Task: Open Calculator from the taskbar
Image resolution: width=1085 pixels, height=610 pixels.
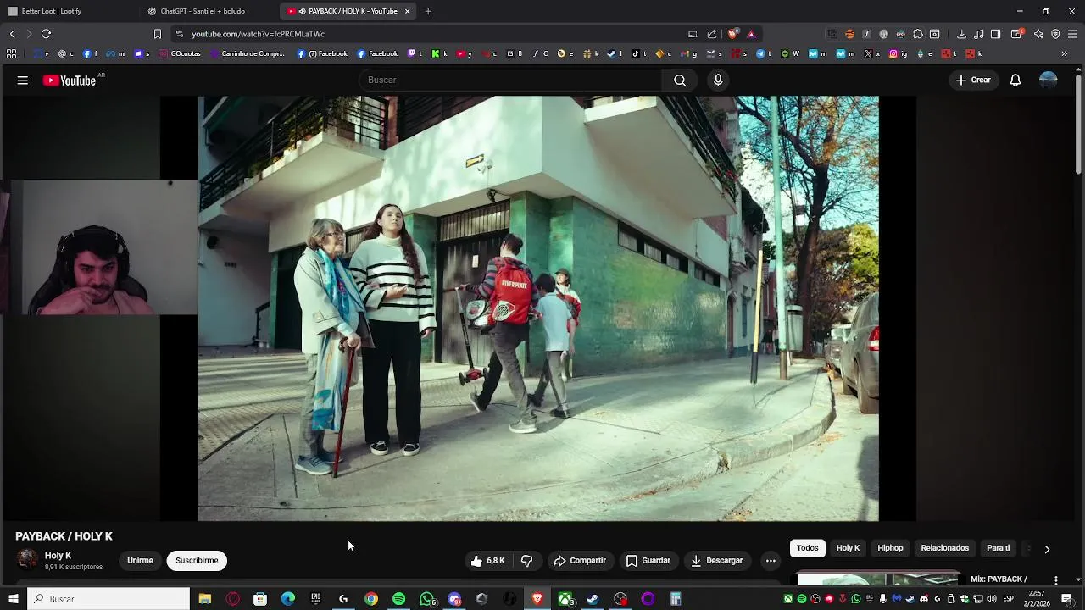Action: point(676,599)
